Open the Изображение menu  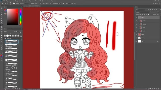click(18, 1)
